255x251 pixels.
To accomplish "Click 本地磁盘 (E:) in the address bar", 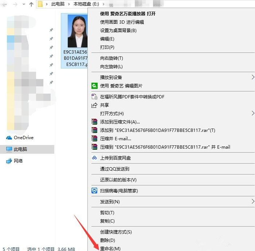I will 86,4.
